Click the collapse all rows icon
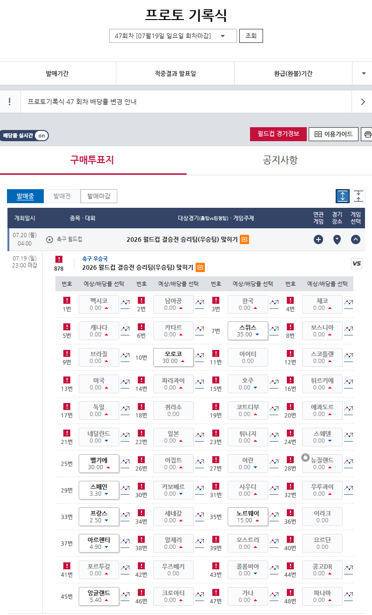This screenshot has width=372, height=615. (x=358, y=196)
